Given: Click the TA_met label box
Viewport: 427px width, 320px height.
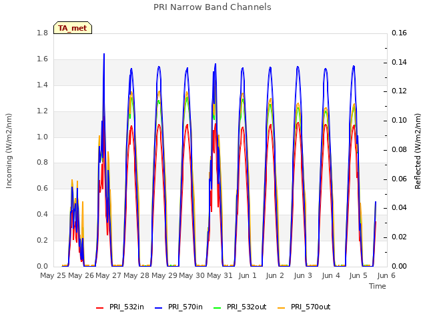Looking at the screenshot, I should point(73,28).
